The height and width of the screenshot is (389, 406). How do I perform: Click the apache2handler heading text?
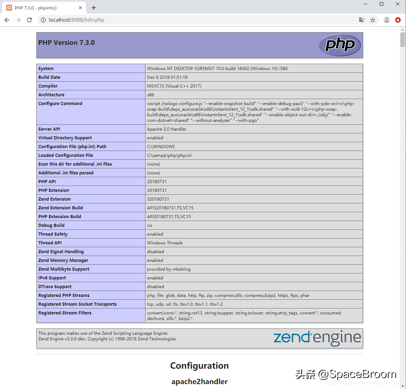tap(199, 382)
